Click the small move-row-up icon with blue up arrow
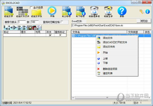153x106 pixels. click(20, 28)
